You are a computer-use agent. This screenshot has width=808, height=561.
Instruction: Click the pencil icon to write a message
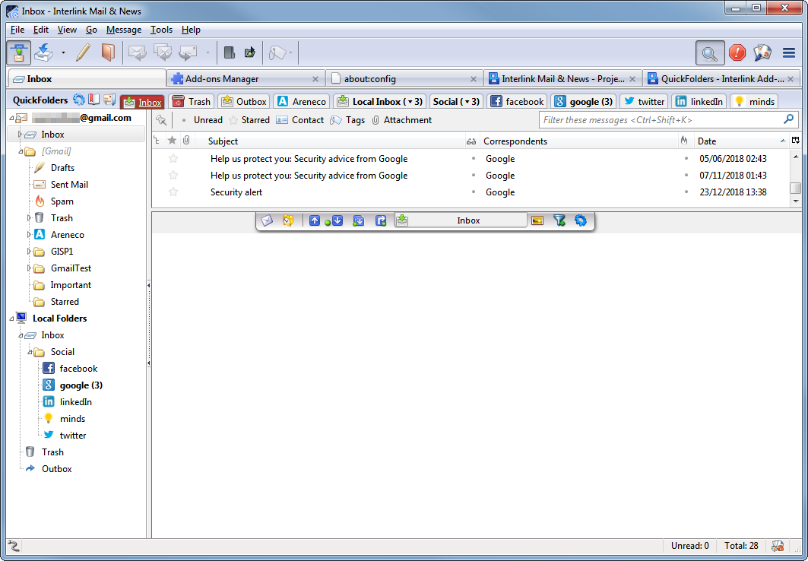pyautogui.click(x=82, y=52)
